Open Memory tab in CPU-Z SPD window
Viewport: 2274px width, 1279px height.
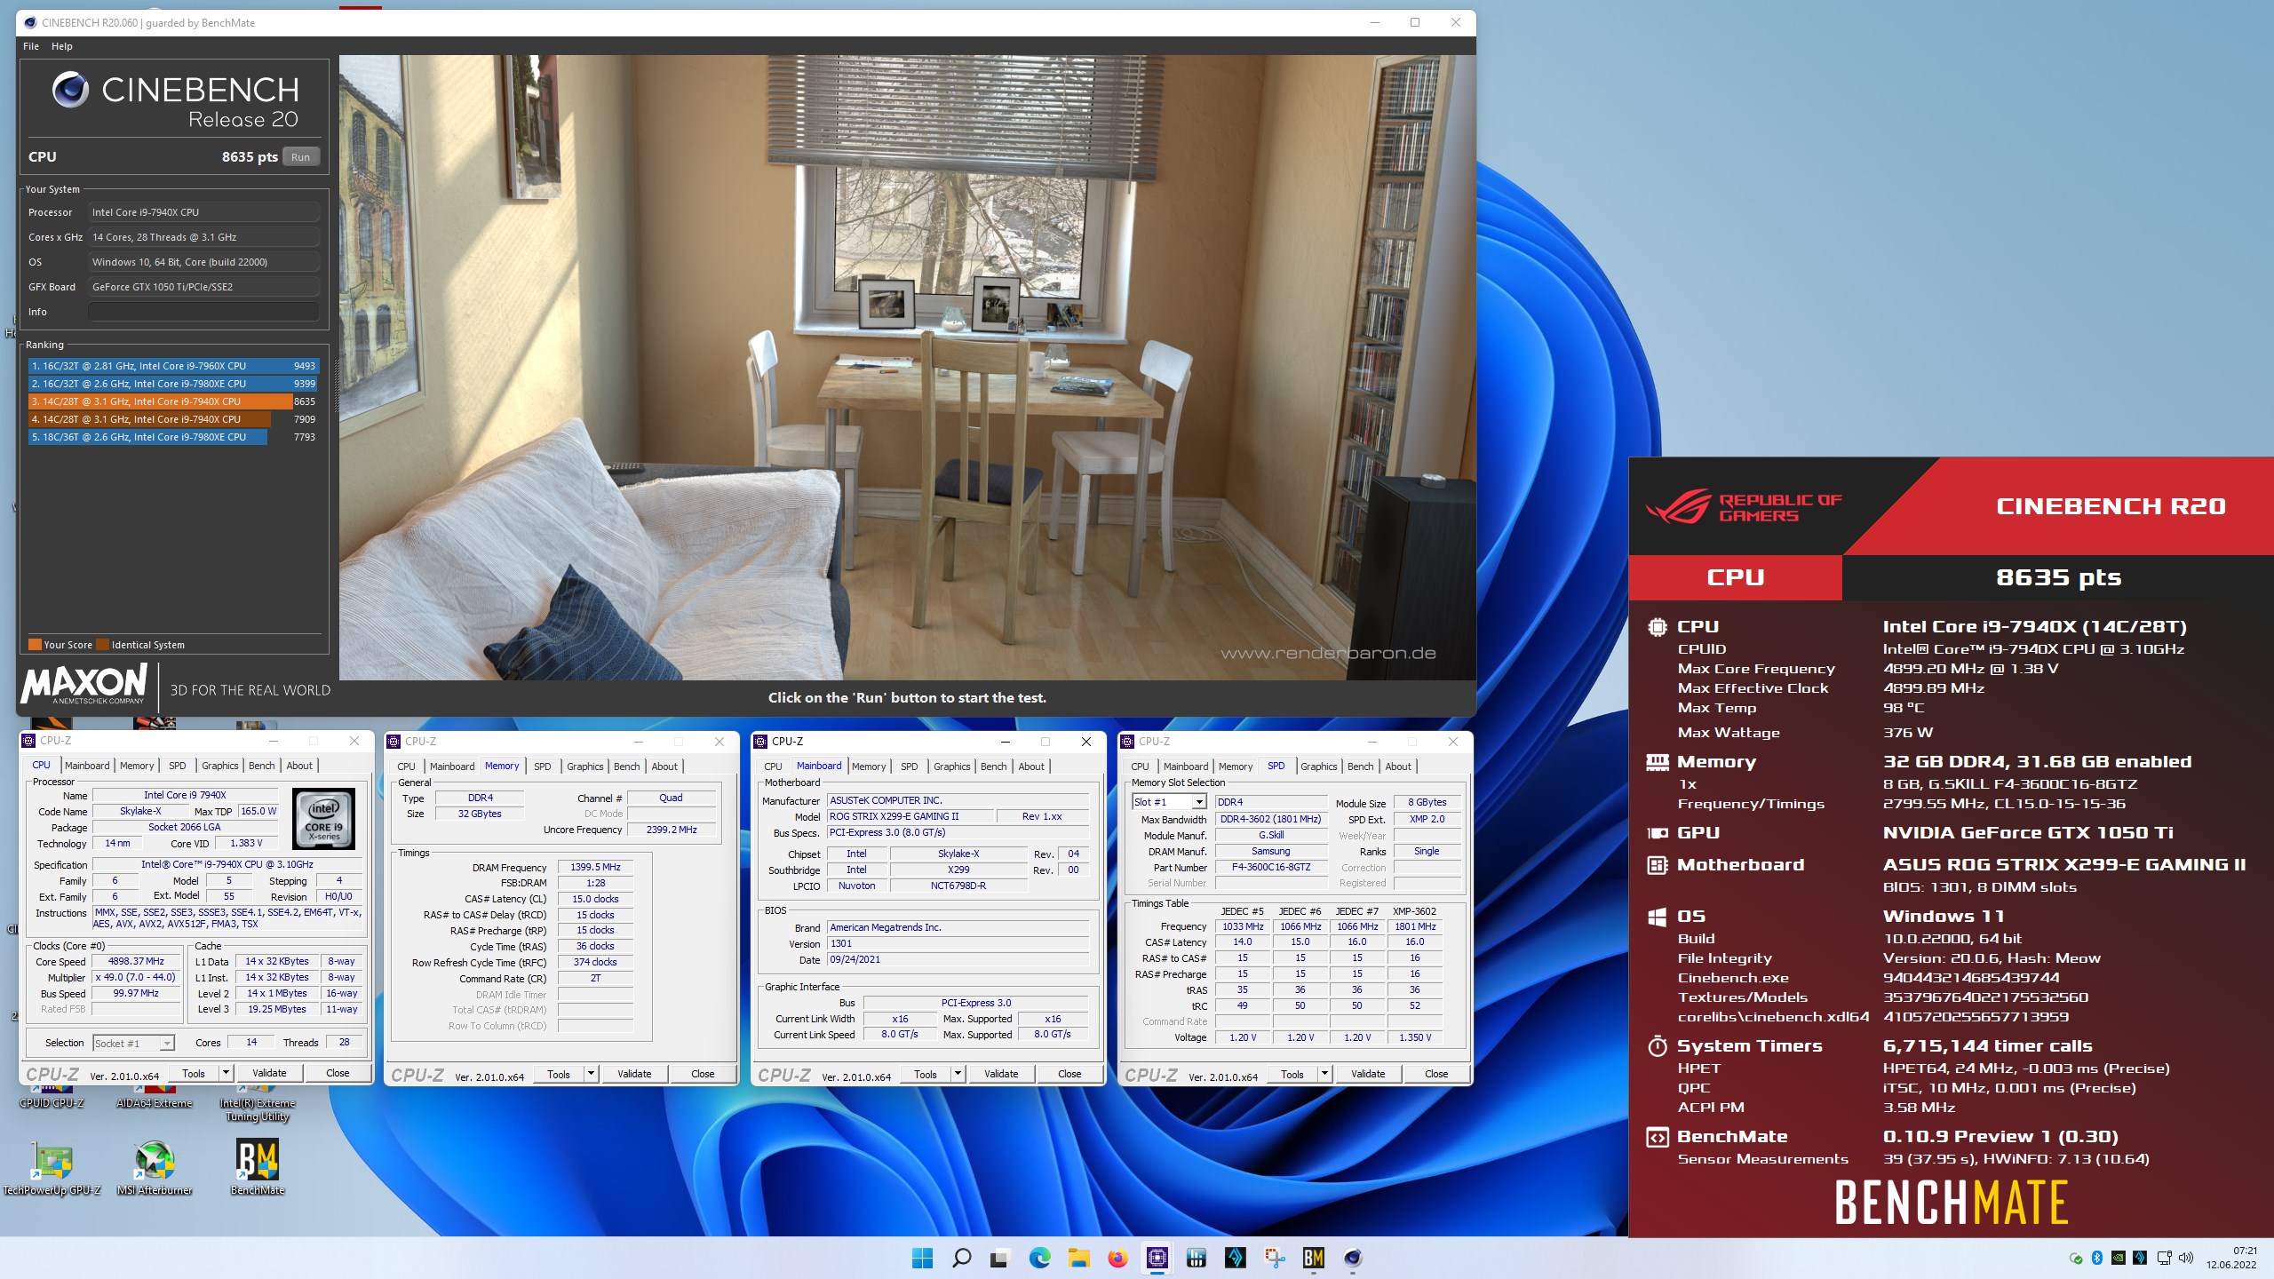click(x=1235, y=767)
